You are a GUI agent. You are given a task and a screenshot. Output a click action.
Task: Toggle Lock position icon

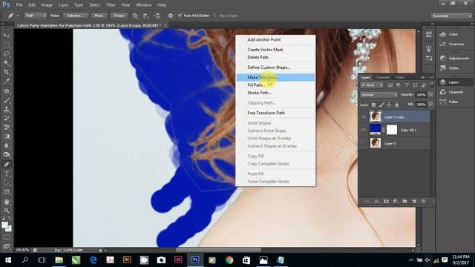[389, 105]
